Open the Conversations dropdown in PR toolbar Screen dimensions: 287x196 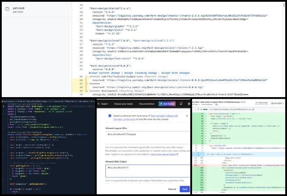[x=207, y=105]
